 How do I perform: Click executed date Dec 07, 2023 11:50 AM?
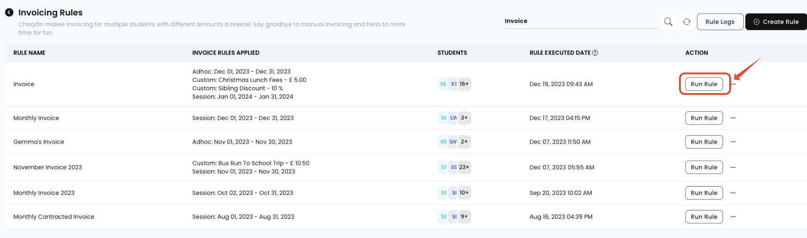coord(560,142)
